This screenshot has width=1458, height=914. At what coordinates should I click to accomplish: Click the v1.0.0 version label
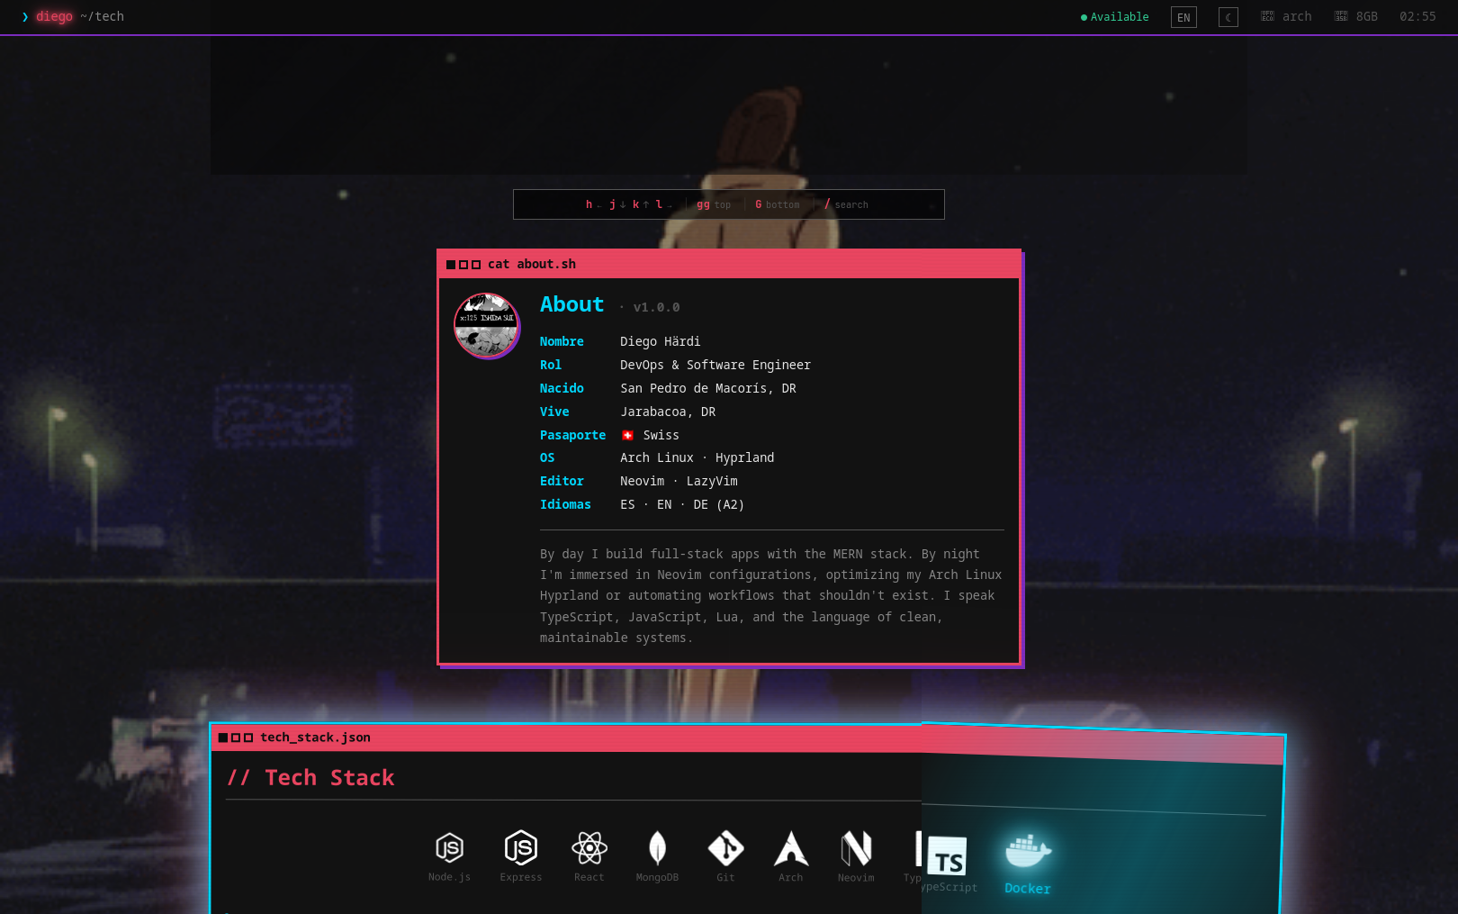656,307
